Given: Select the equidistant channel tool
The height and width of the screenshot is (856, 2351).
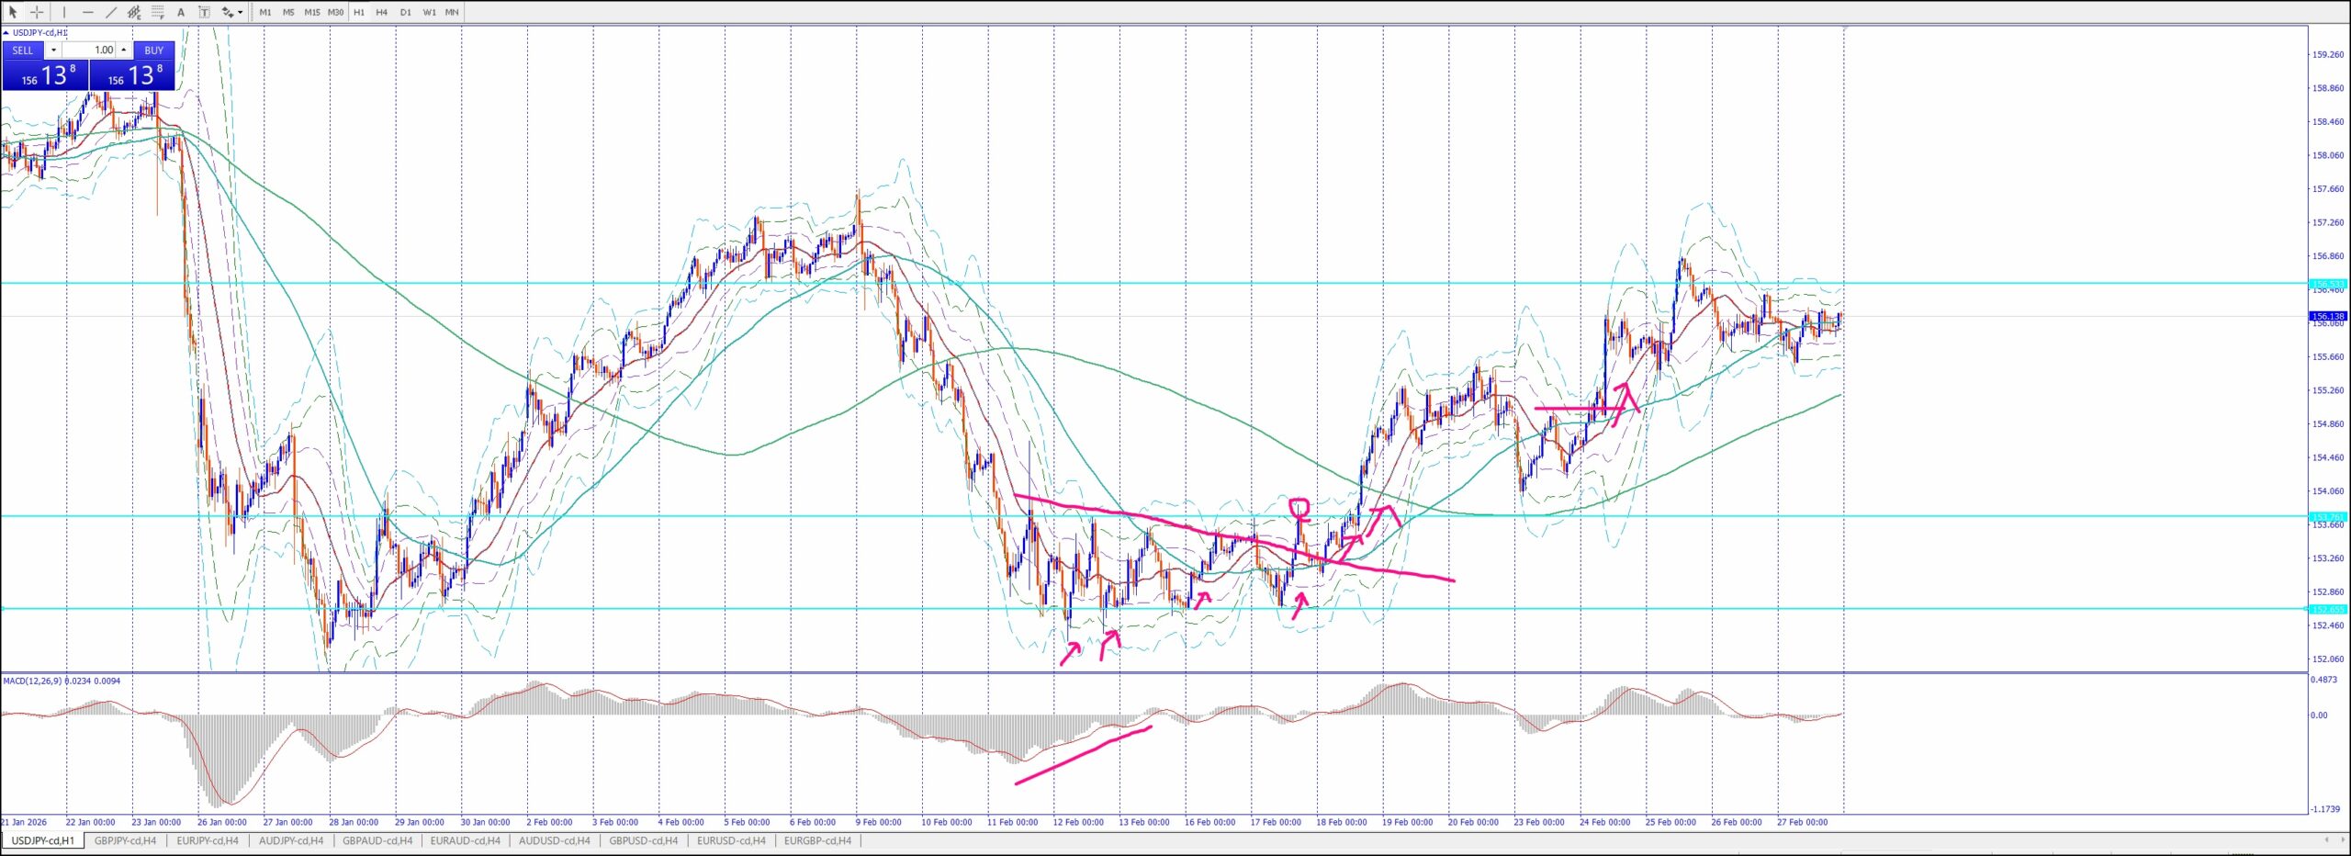Looking at the screenshot, I should 134,12.
